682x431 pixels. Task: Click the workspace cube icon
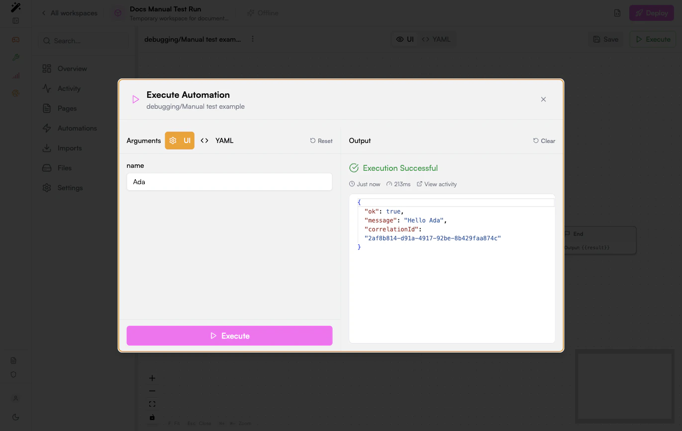(x=118, y=13)
